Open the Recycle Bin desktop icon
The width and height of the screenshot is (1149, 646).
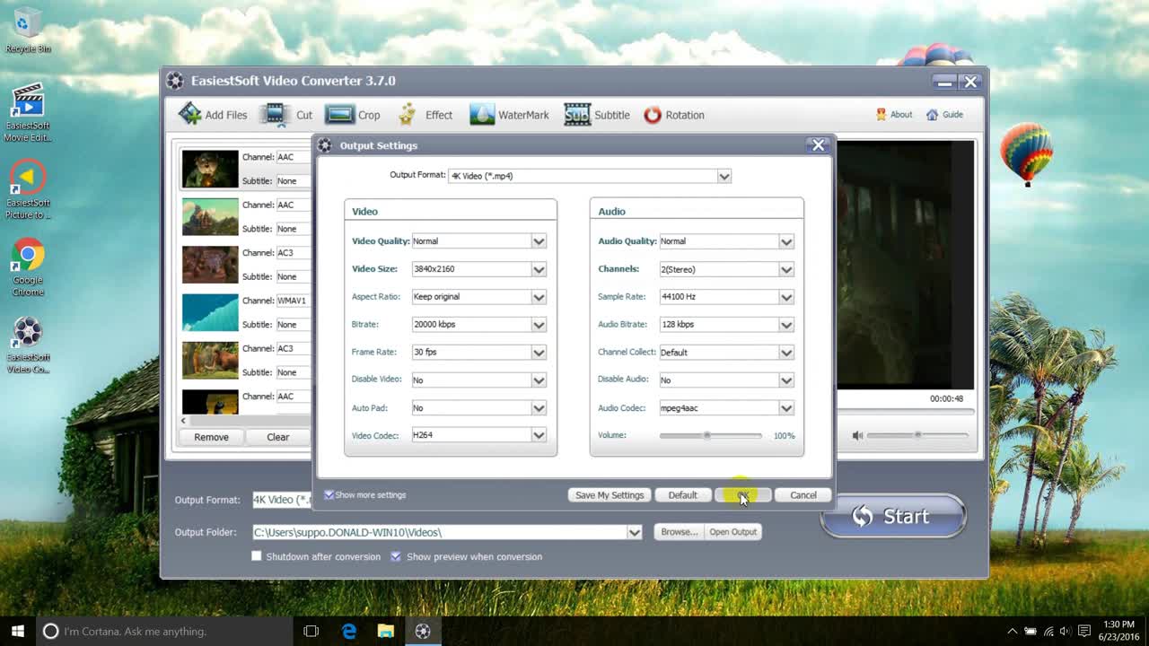click(x=28, y=31)
